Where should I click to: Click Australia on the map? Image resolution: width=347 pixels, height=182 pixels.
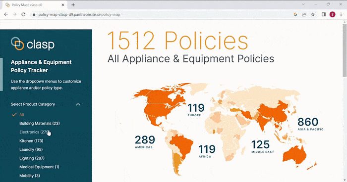[x=295, y=155]
